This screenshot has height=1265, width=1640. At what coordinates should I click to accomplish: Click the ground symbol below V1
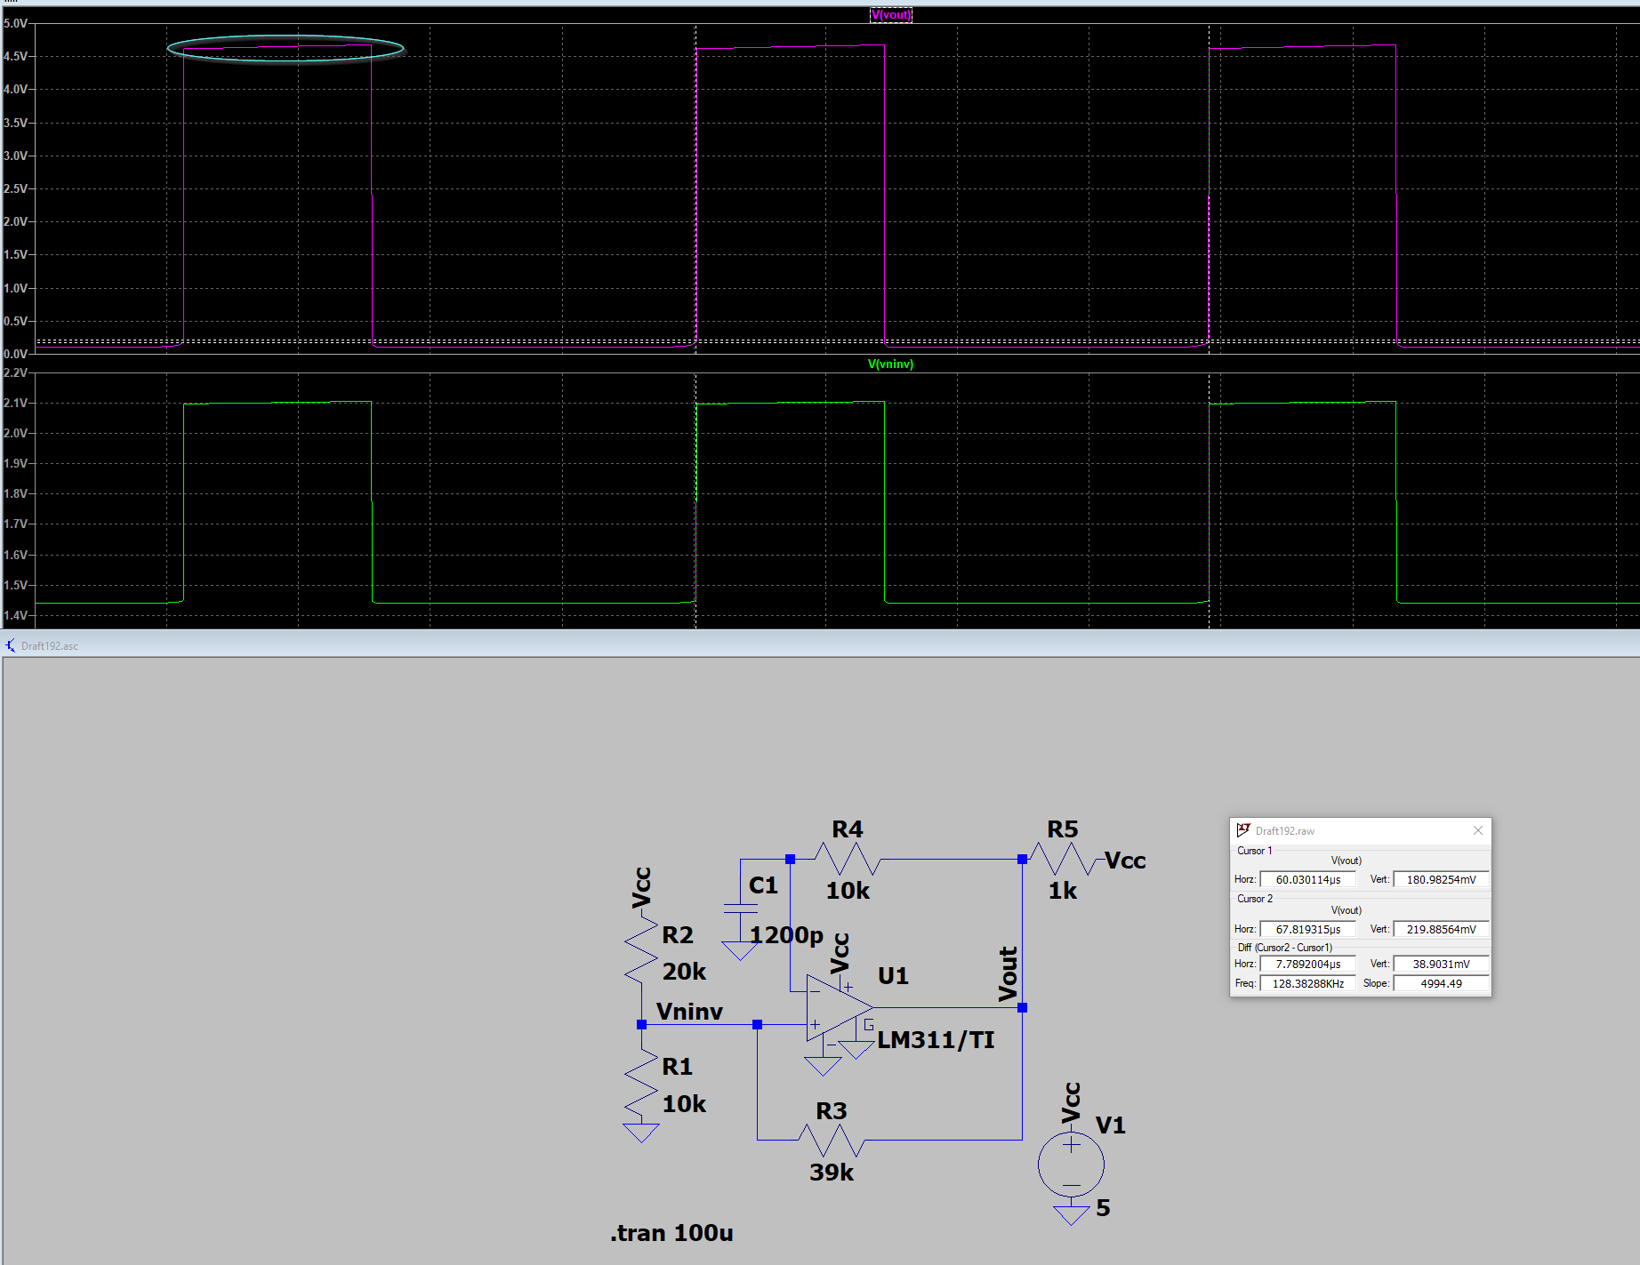pyautogui.click(x=1071, y=1215)
